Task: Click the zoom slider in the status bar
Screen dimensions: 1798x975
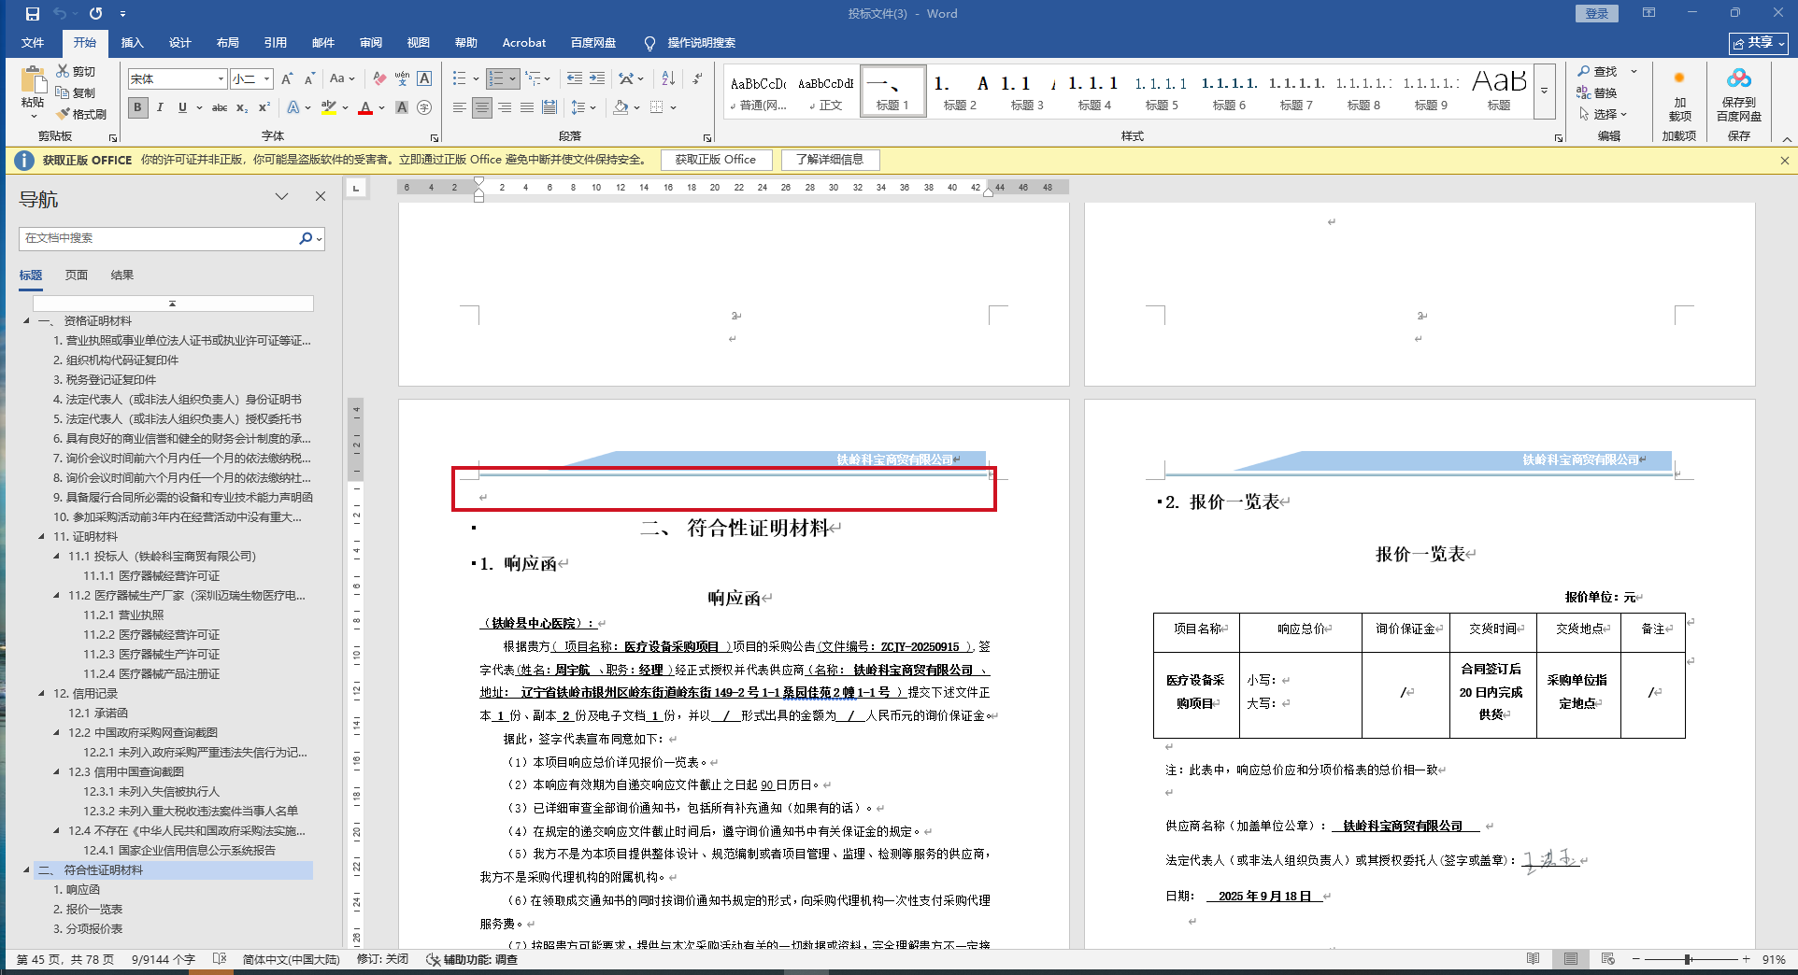Action: (x=1689, y=959)
